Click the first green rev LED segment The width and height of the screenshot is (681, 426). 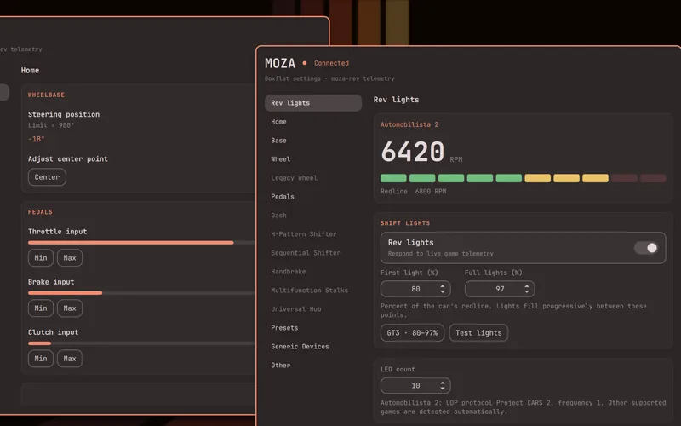point(393,178)
